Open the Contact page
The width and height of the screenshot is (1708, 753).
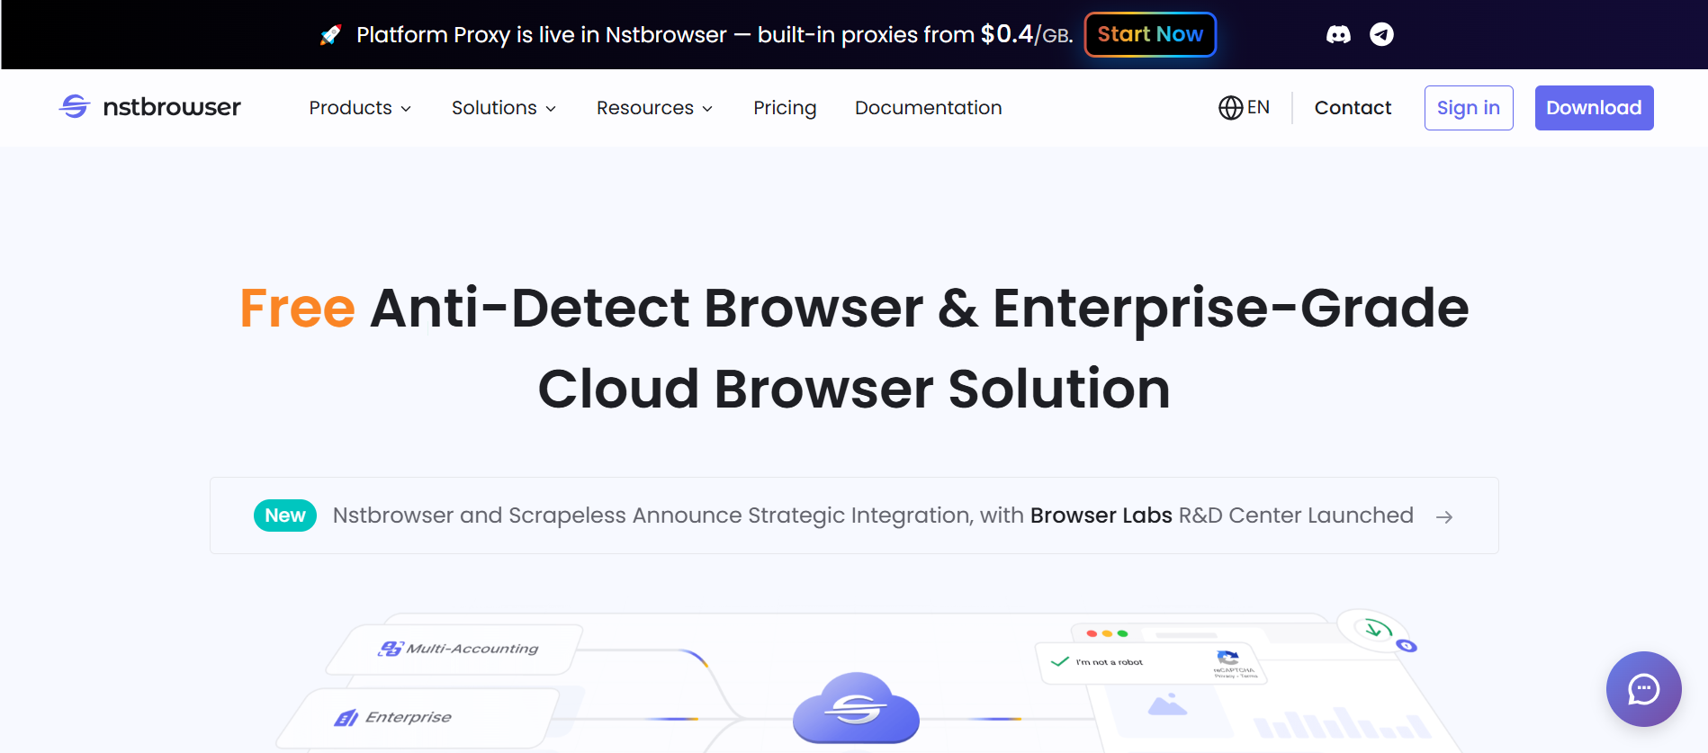tap(1353, 108)
